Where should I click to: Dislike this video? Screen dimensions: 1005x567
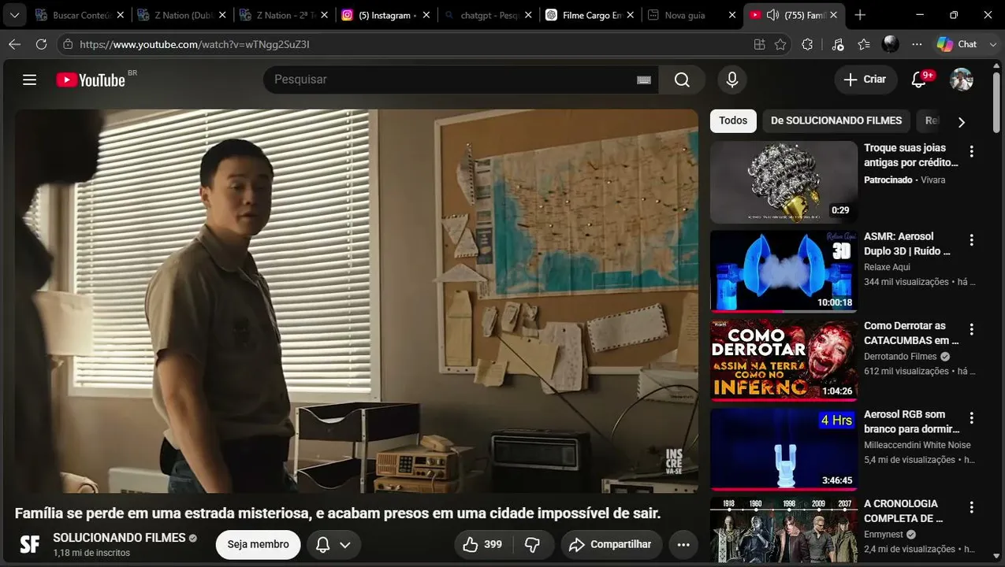pyautogui.click(x=533, y=544)
